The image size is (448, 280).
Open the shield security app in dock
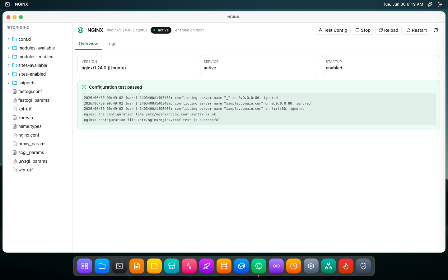(x=363, y=266)
